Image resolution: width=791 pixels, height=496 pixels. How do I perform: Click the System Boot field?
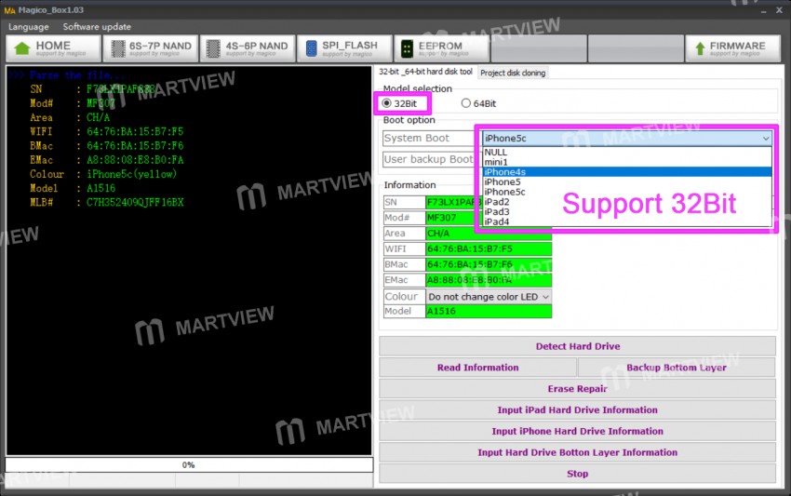(x=428, y=138)
